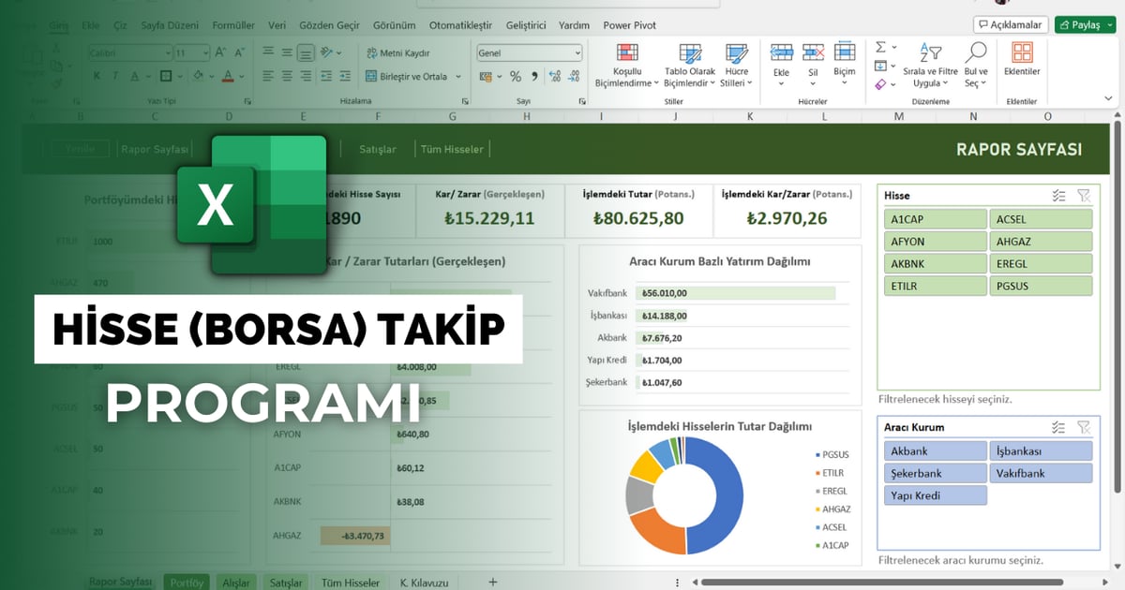The width and height of the screenshot is (1125, 590).
Task: Collapse the ribbon with the chevron
Action: (x=1109, y=97)
